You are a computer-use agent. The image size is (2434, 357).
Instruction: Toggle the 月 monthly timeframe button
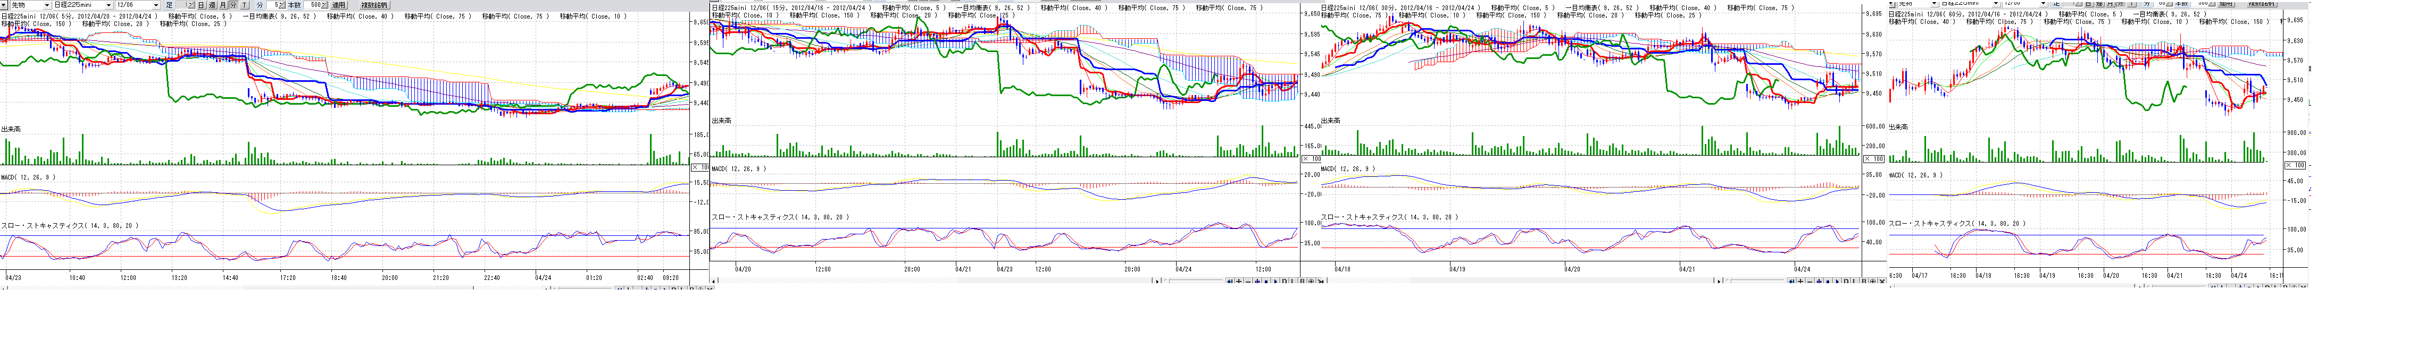tap(223, 5)
